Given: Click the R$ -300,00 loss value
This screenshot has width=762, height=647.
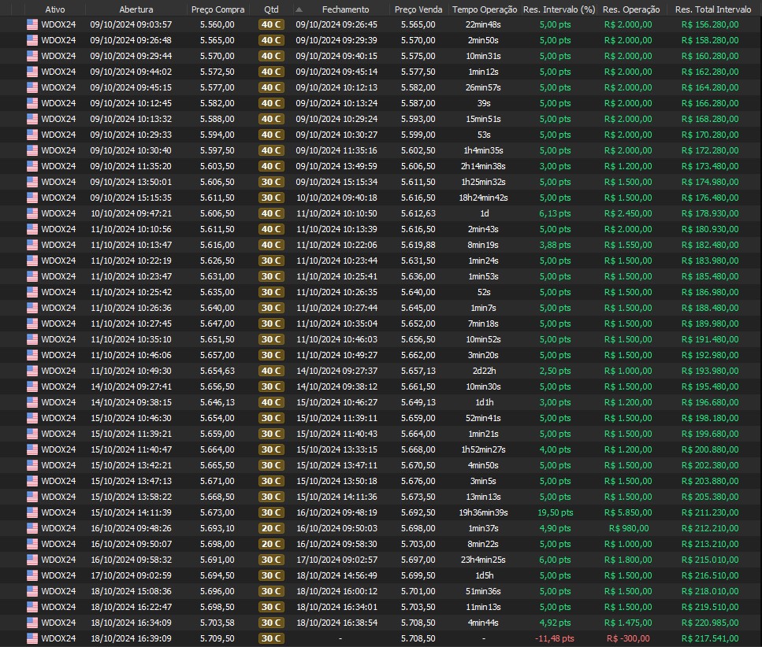Looking at the screenshot, I should (628, 638).
